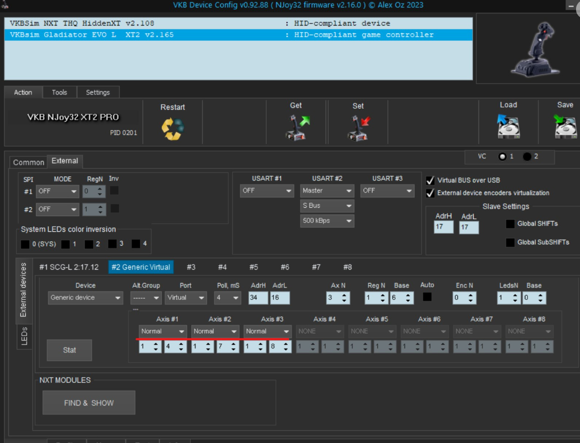This screenshot has width=580, height=443.
Task: Click the FIND & SHOW button
Action: pyautogui.click(x=89, y=403)
